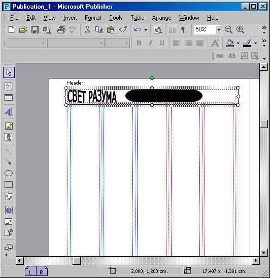
Task: Select the Oval drawing tool
Action: tap(9, 173)
